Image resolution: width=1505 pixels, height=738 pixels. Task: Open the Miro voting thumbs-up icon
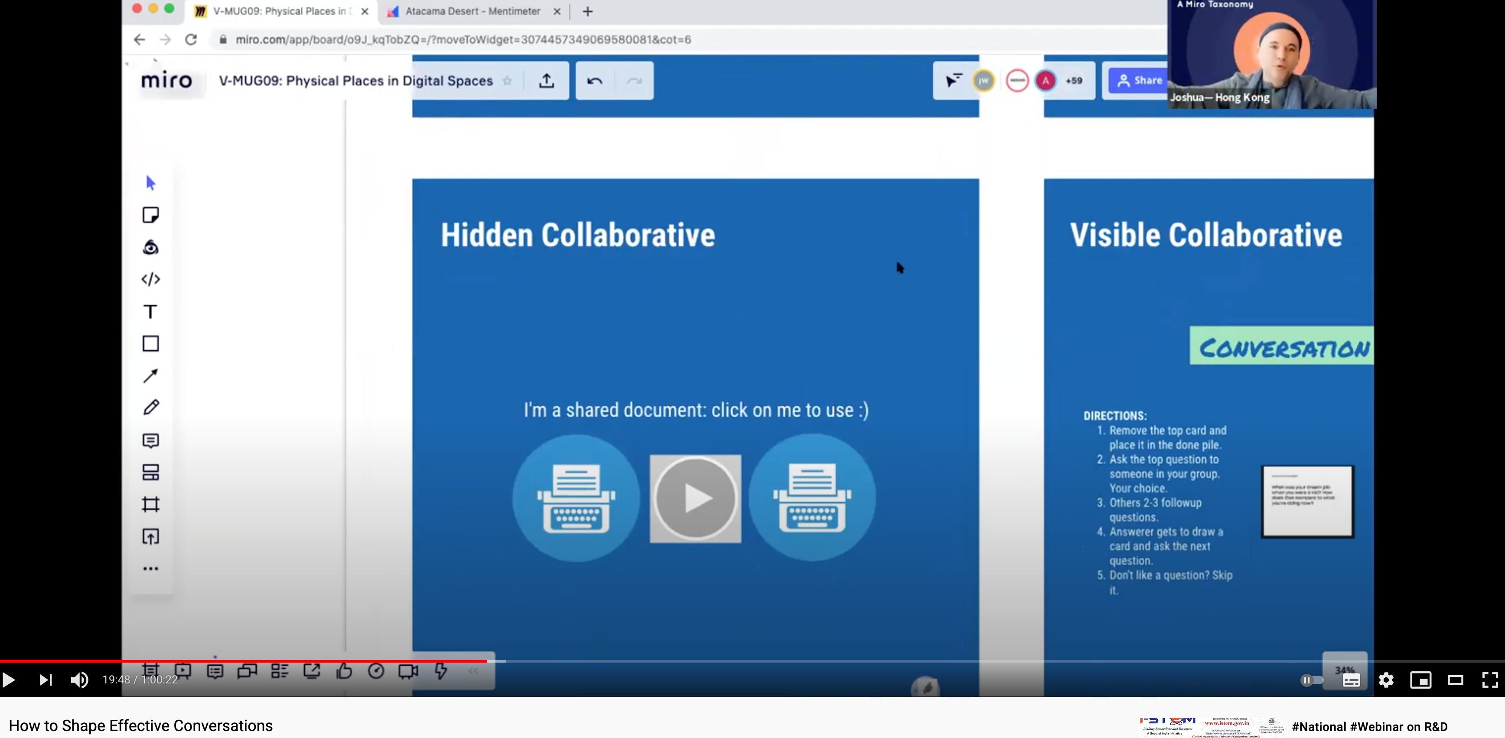[x=344, y=671]
